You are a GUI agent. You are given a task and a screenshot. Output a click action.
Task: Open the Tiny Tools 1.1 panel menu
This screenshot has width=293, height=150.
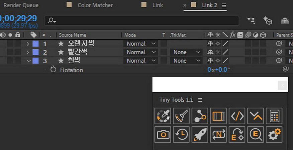[200, 100]
